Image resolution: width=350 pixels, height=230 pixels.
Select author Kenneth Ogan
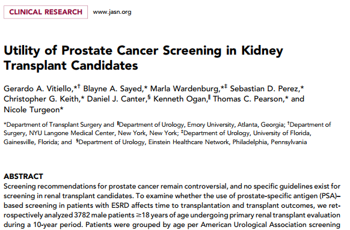pyautogui.click(x=180, y=99)
